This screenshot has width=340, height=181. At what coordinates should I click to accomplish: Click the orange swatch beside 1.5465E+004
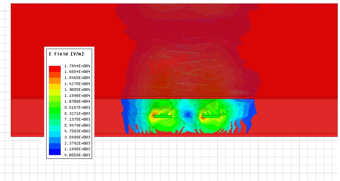[x=55, y=78]
